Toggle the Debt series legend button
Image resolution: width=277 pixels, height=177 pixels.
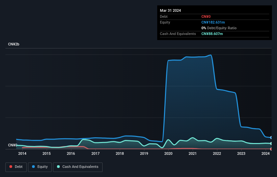(16, 167)
